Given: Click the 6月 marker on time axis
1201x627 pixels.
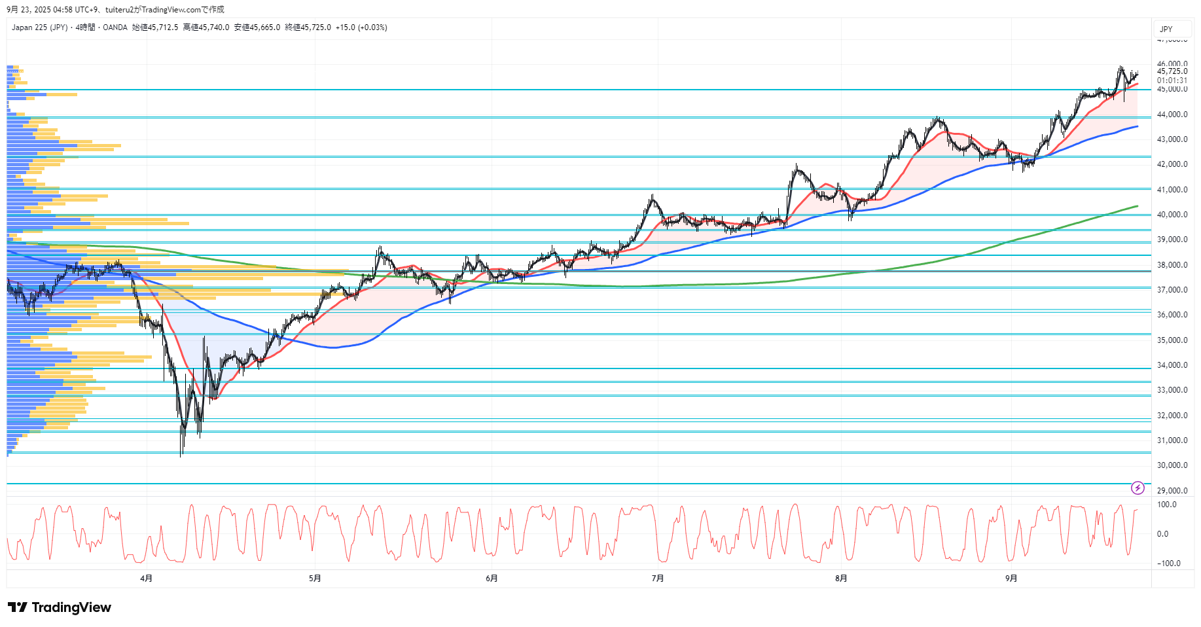Looking at the screenshot, I should [492, 578].
